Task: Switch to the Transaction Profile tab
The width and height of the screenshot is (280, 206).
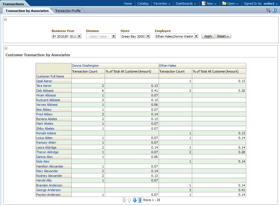Action: point(68,11)
